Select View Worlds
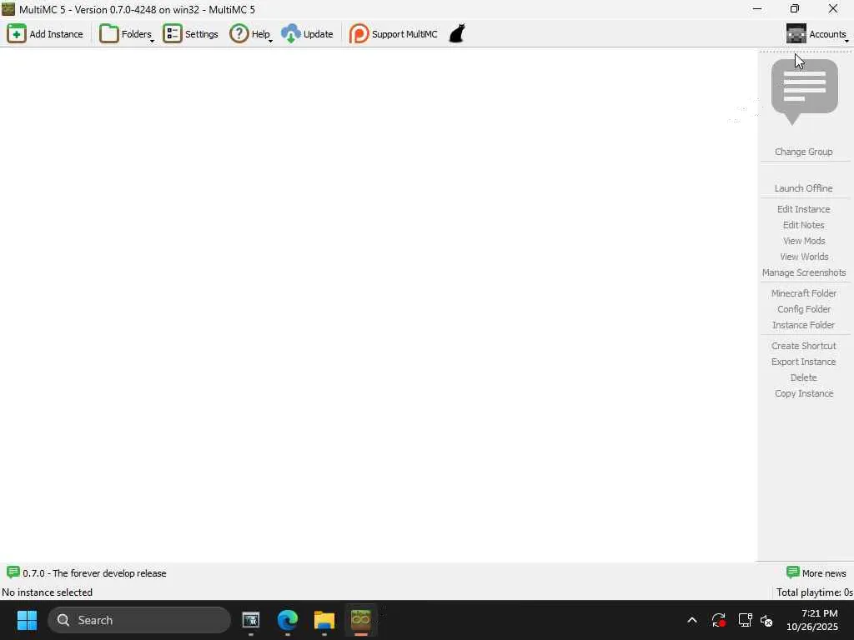 point(803,257)
